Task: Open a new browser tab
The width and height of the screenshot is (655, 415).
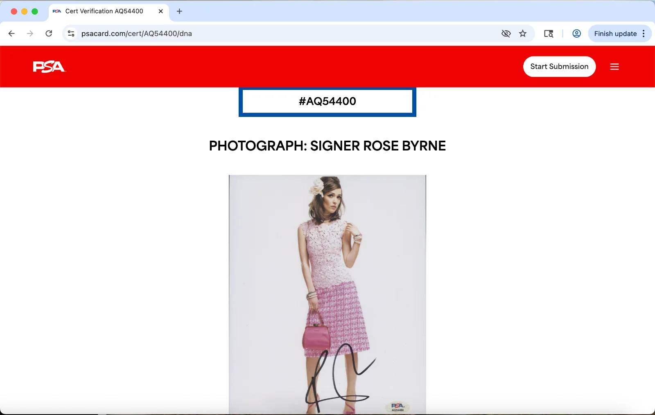Action: coord(179,11)
